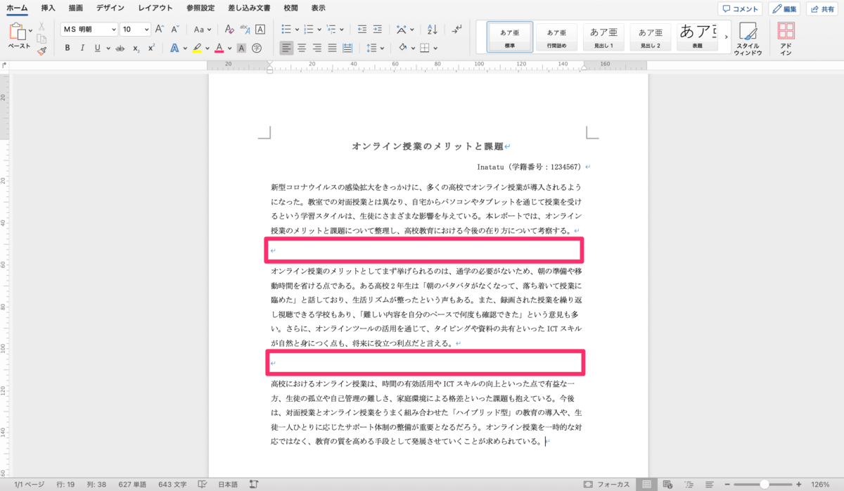The image size is (844, 491).
Task: Open the borders dropdown arrow
Action: click(x=436, y=48)
